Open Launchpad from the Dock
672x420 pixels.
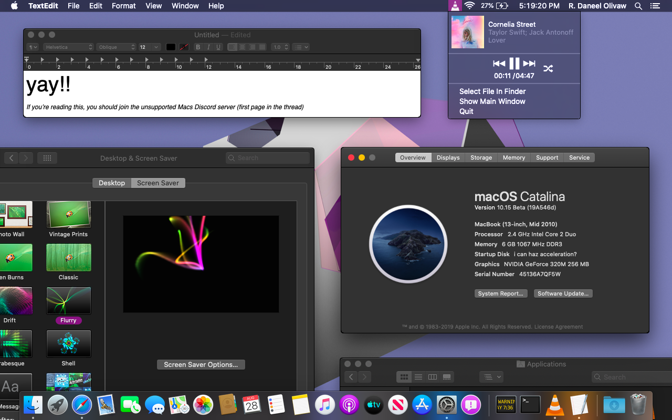[58, 404]
